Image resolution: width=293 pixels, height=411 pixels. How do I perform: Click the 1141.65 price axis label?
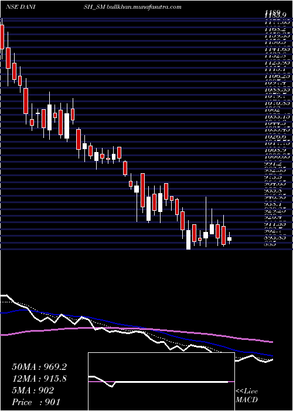(x=277, y=48)
